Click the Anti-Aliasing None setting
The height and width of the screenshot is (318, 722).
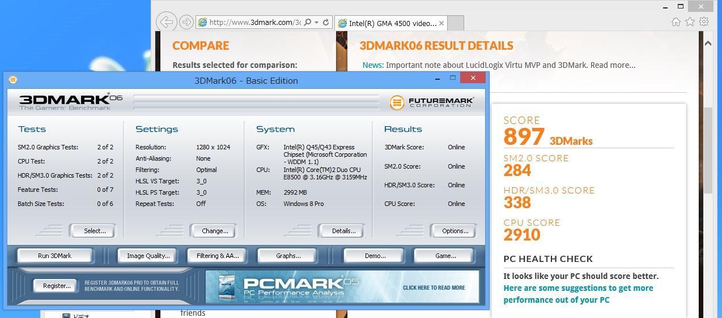click(173, 158)
